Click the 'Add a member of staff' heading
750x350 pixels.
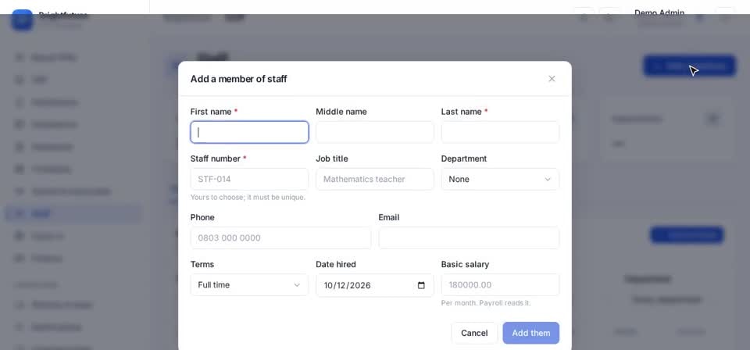239,79
